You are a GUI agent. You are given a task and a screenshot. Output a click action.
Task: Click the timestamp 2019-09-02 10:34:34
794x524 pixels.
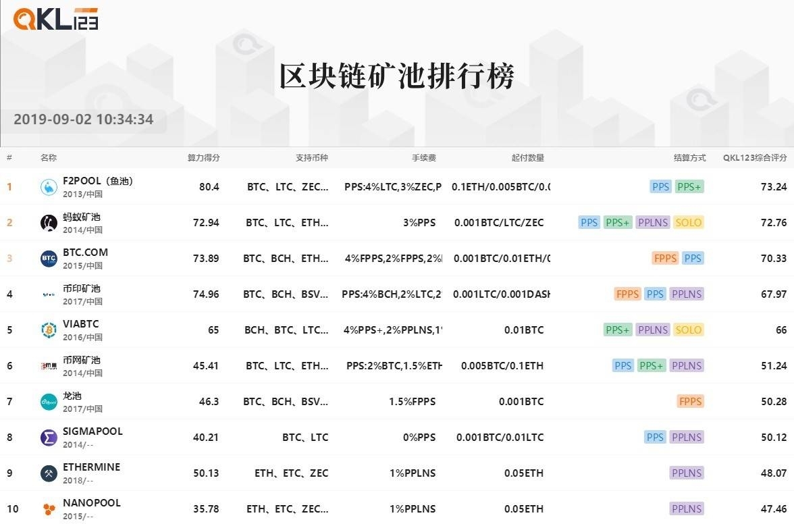84,120
